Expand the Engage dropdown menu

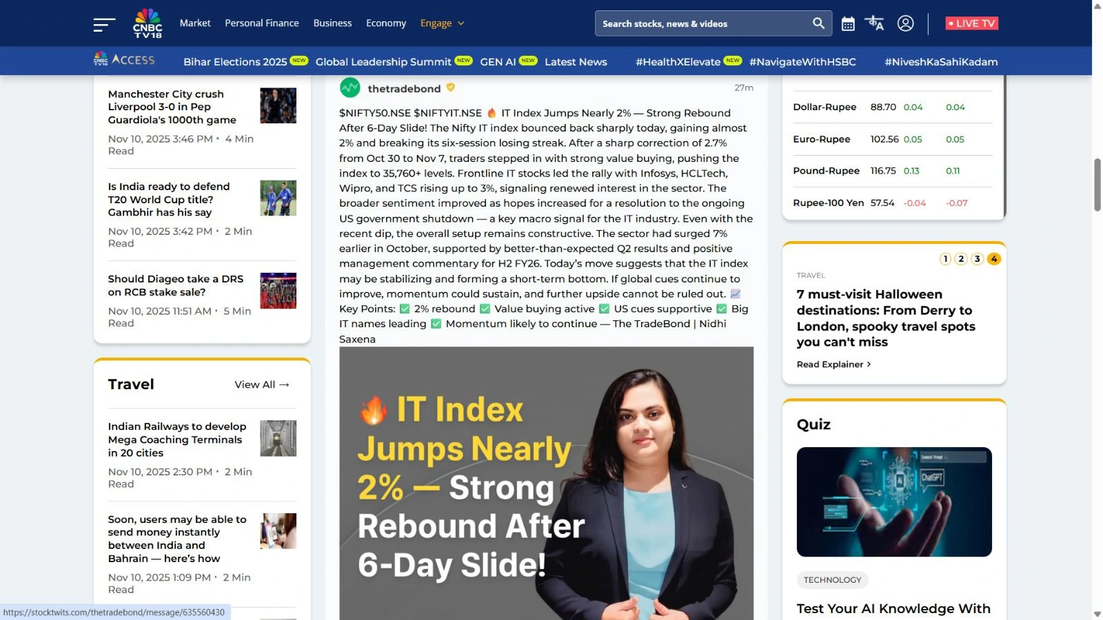(442, 23)
